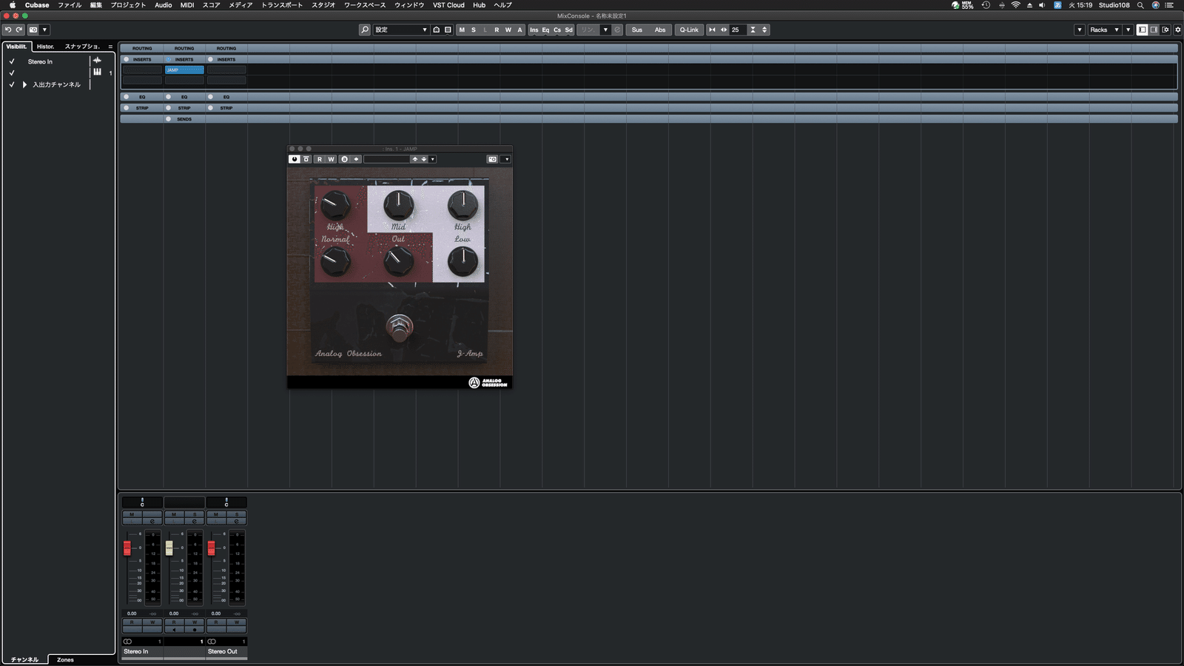Viewport: 1184px width, 666px height.
Task: Adjust the top-right High knob on the white panel
Action: tap(462, 204)
